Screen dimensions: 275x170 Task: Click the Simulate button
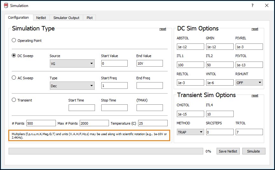coord(253,151)
